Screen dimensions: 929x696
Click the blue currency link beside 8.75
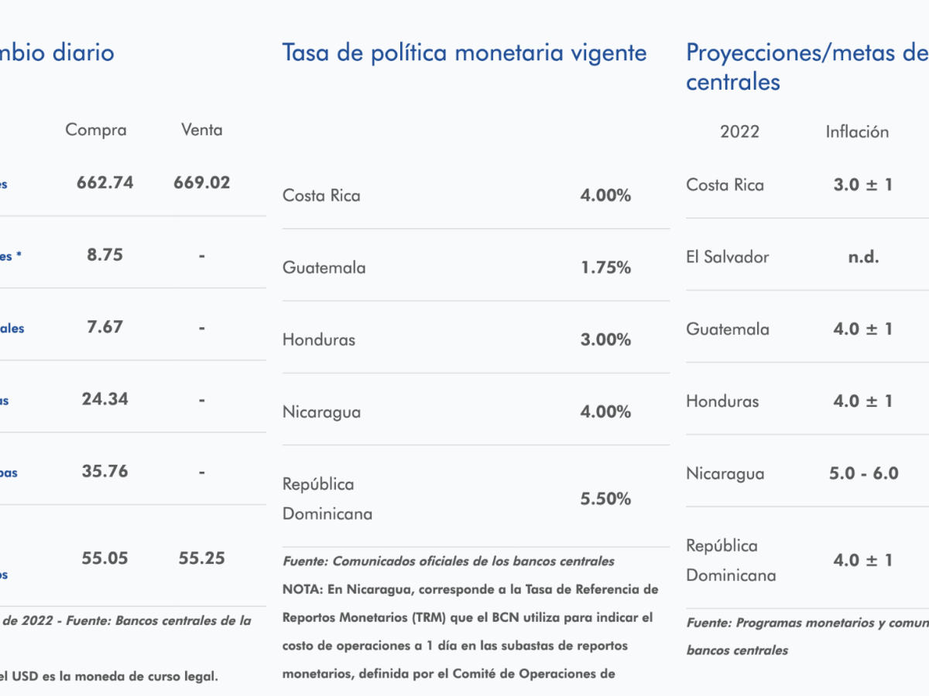[x=11, y=256]
